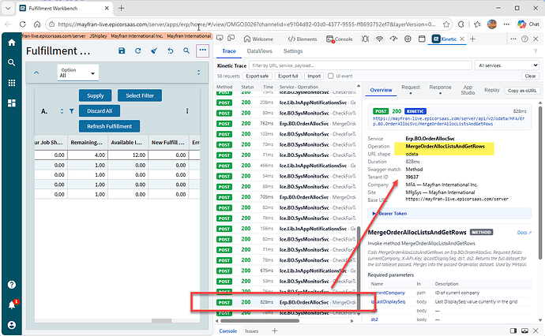Click the Copy as cURL button

[522, 90]
